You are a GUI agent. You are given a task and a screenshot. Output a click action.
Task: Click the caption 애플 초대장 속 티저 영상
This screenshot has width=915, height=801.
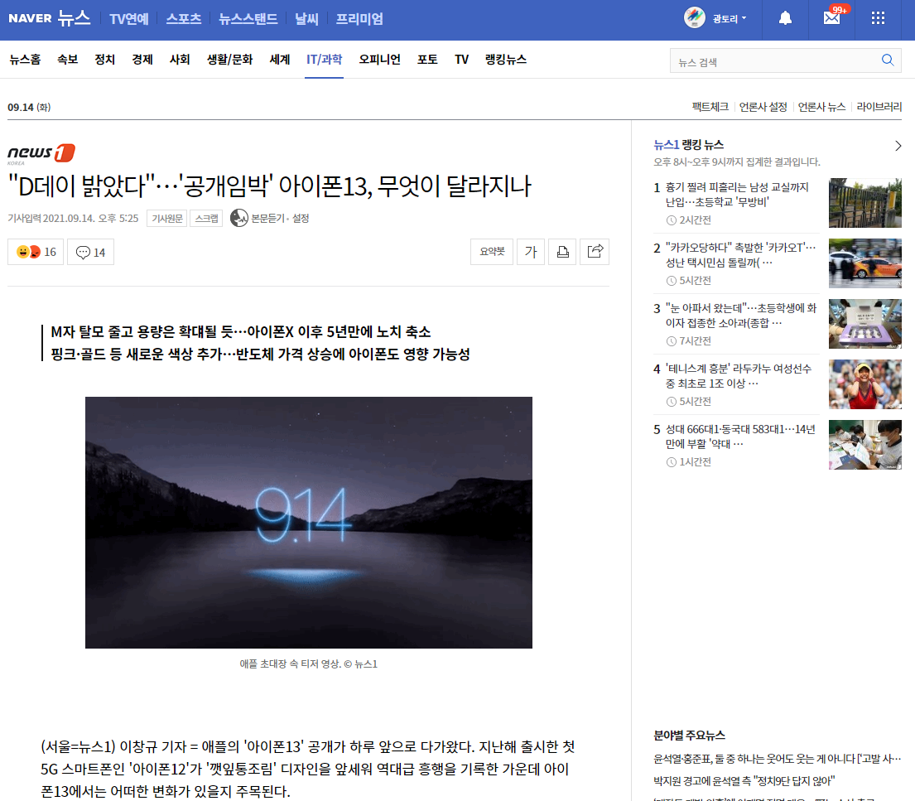click(x=309, y=663)
